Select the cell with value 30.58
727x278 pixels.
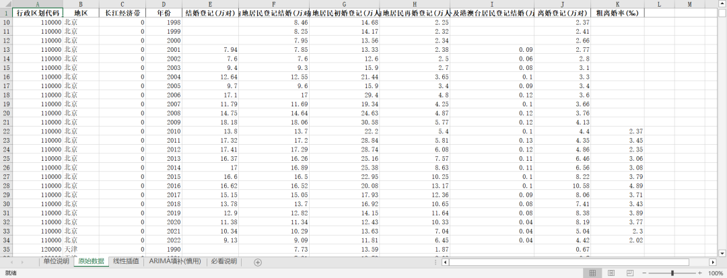click(x=344, y=123)
